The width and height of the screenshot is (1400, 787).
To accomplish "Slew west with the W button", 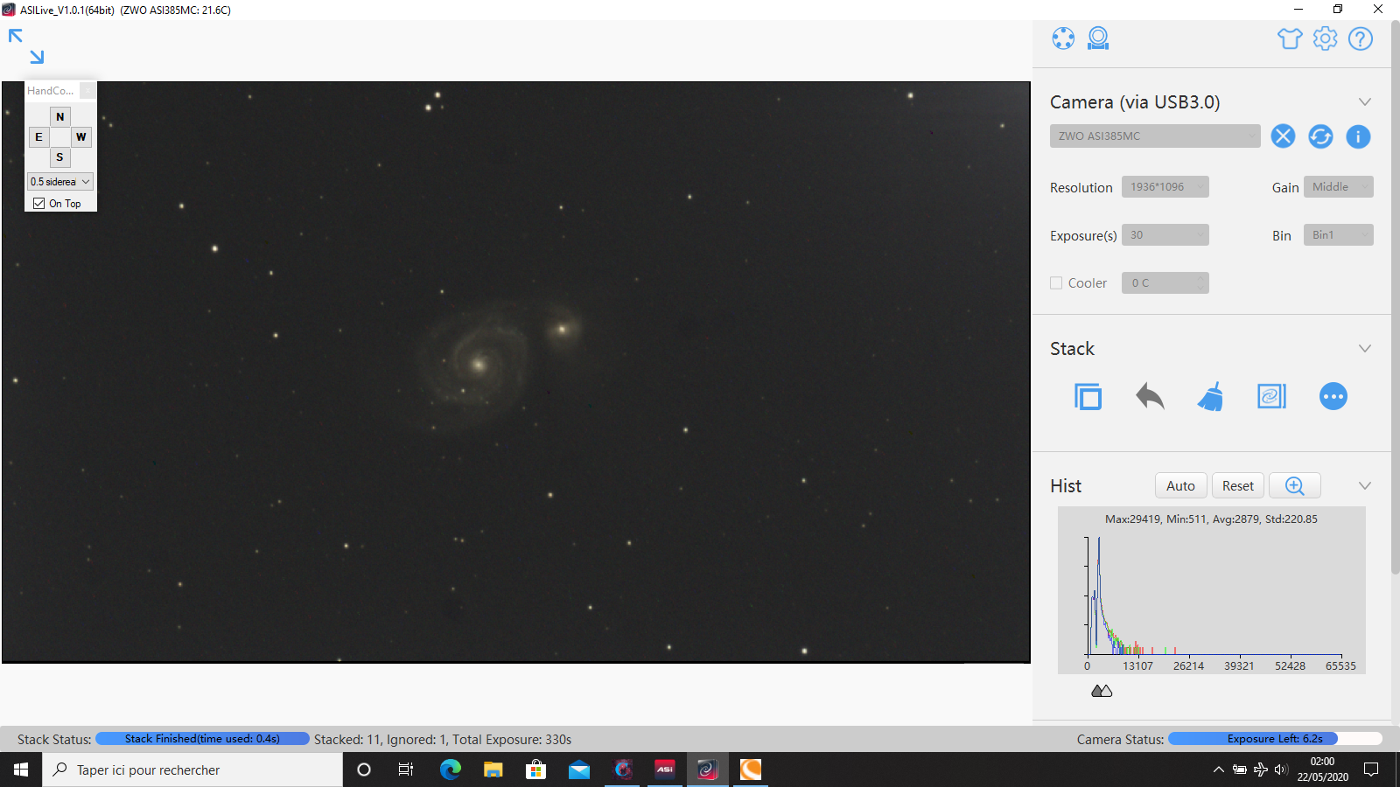I will [81, 137].
